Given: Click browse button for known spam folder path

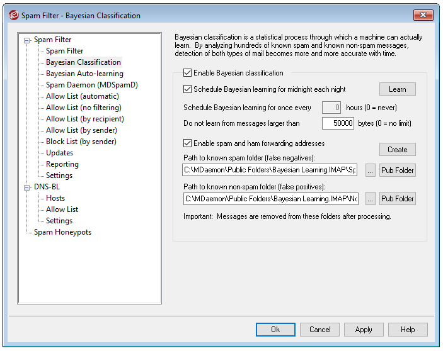Looking at the screenshot, I should (370, 170).
